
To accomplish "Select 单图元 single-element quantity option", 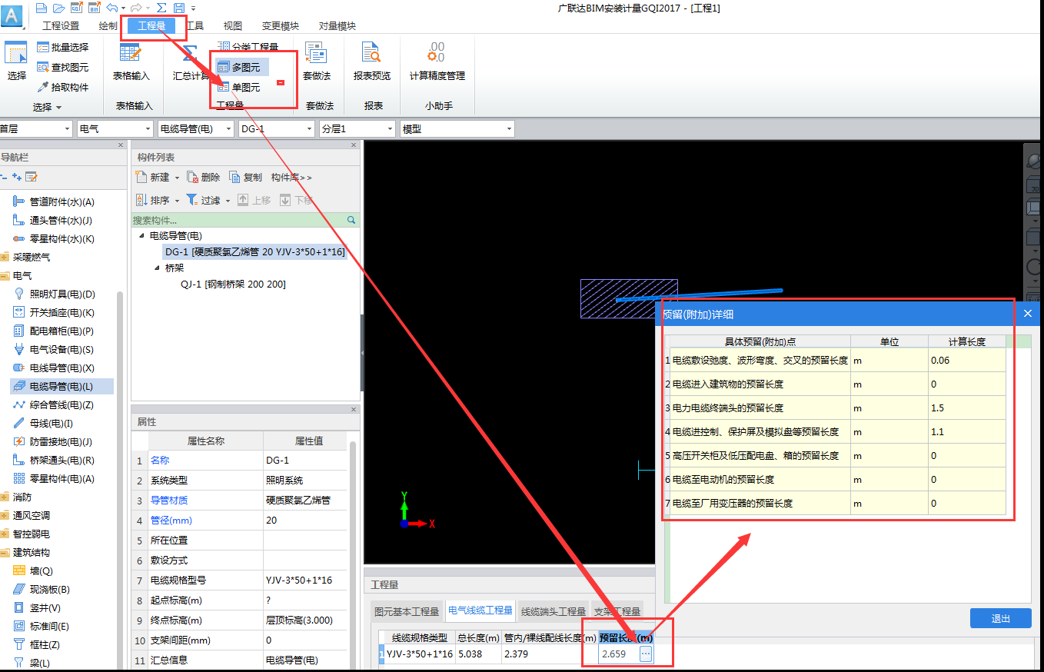I will pos(239,88).
